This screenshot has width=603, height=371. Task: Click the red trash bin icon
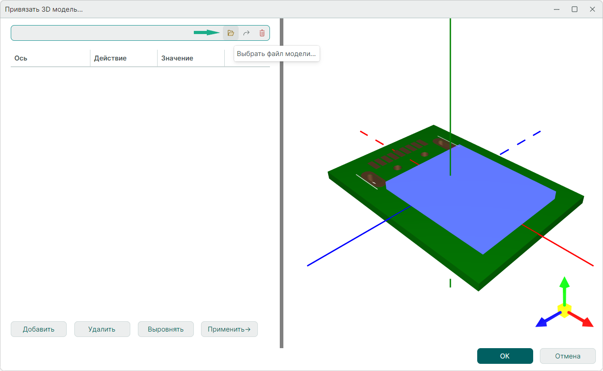[262, 33]
